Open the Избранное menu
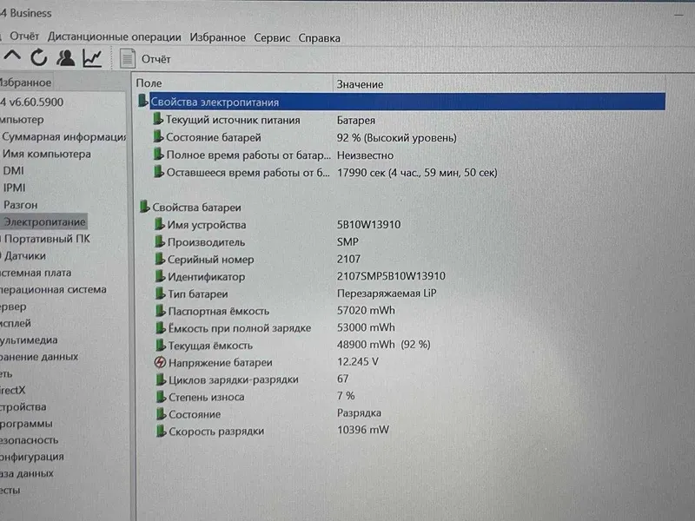The image size is (695, 521). click(x=218, y=37)
